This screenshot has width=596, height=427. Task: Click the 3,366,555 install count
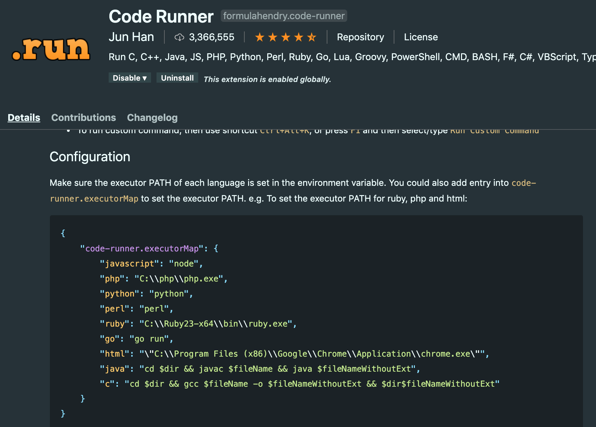[x=212, y=37]
